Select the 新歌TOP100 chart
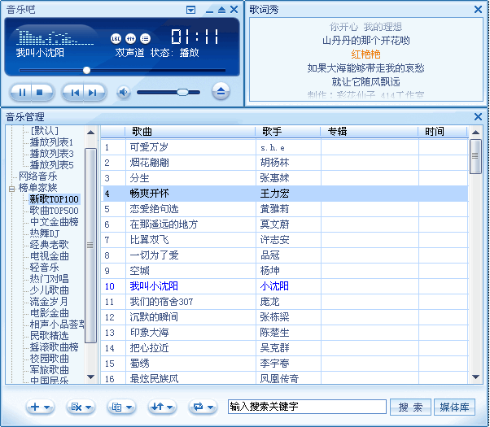This screenshot has width=490, height=427. click(54, 199)
